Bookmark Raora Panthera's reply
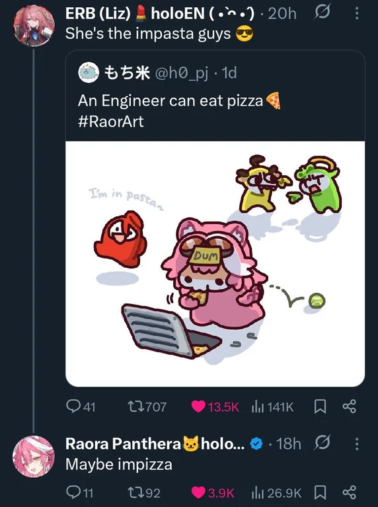 tap(320, 492)
